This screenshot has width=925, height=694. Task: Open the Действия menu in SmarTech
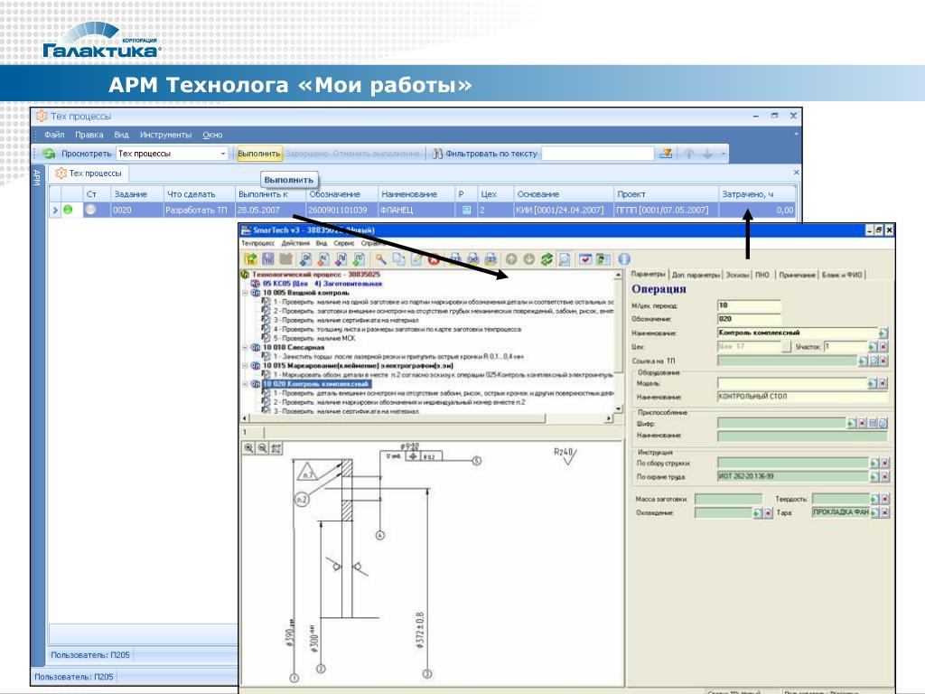295,243
